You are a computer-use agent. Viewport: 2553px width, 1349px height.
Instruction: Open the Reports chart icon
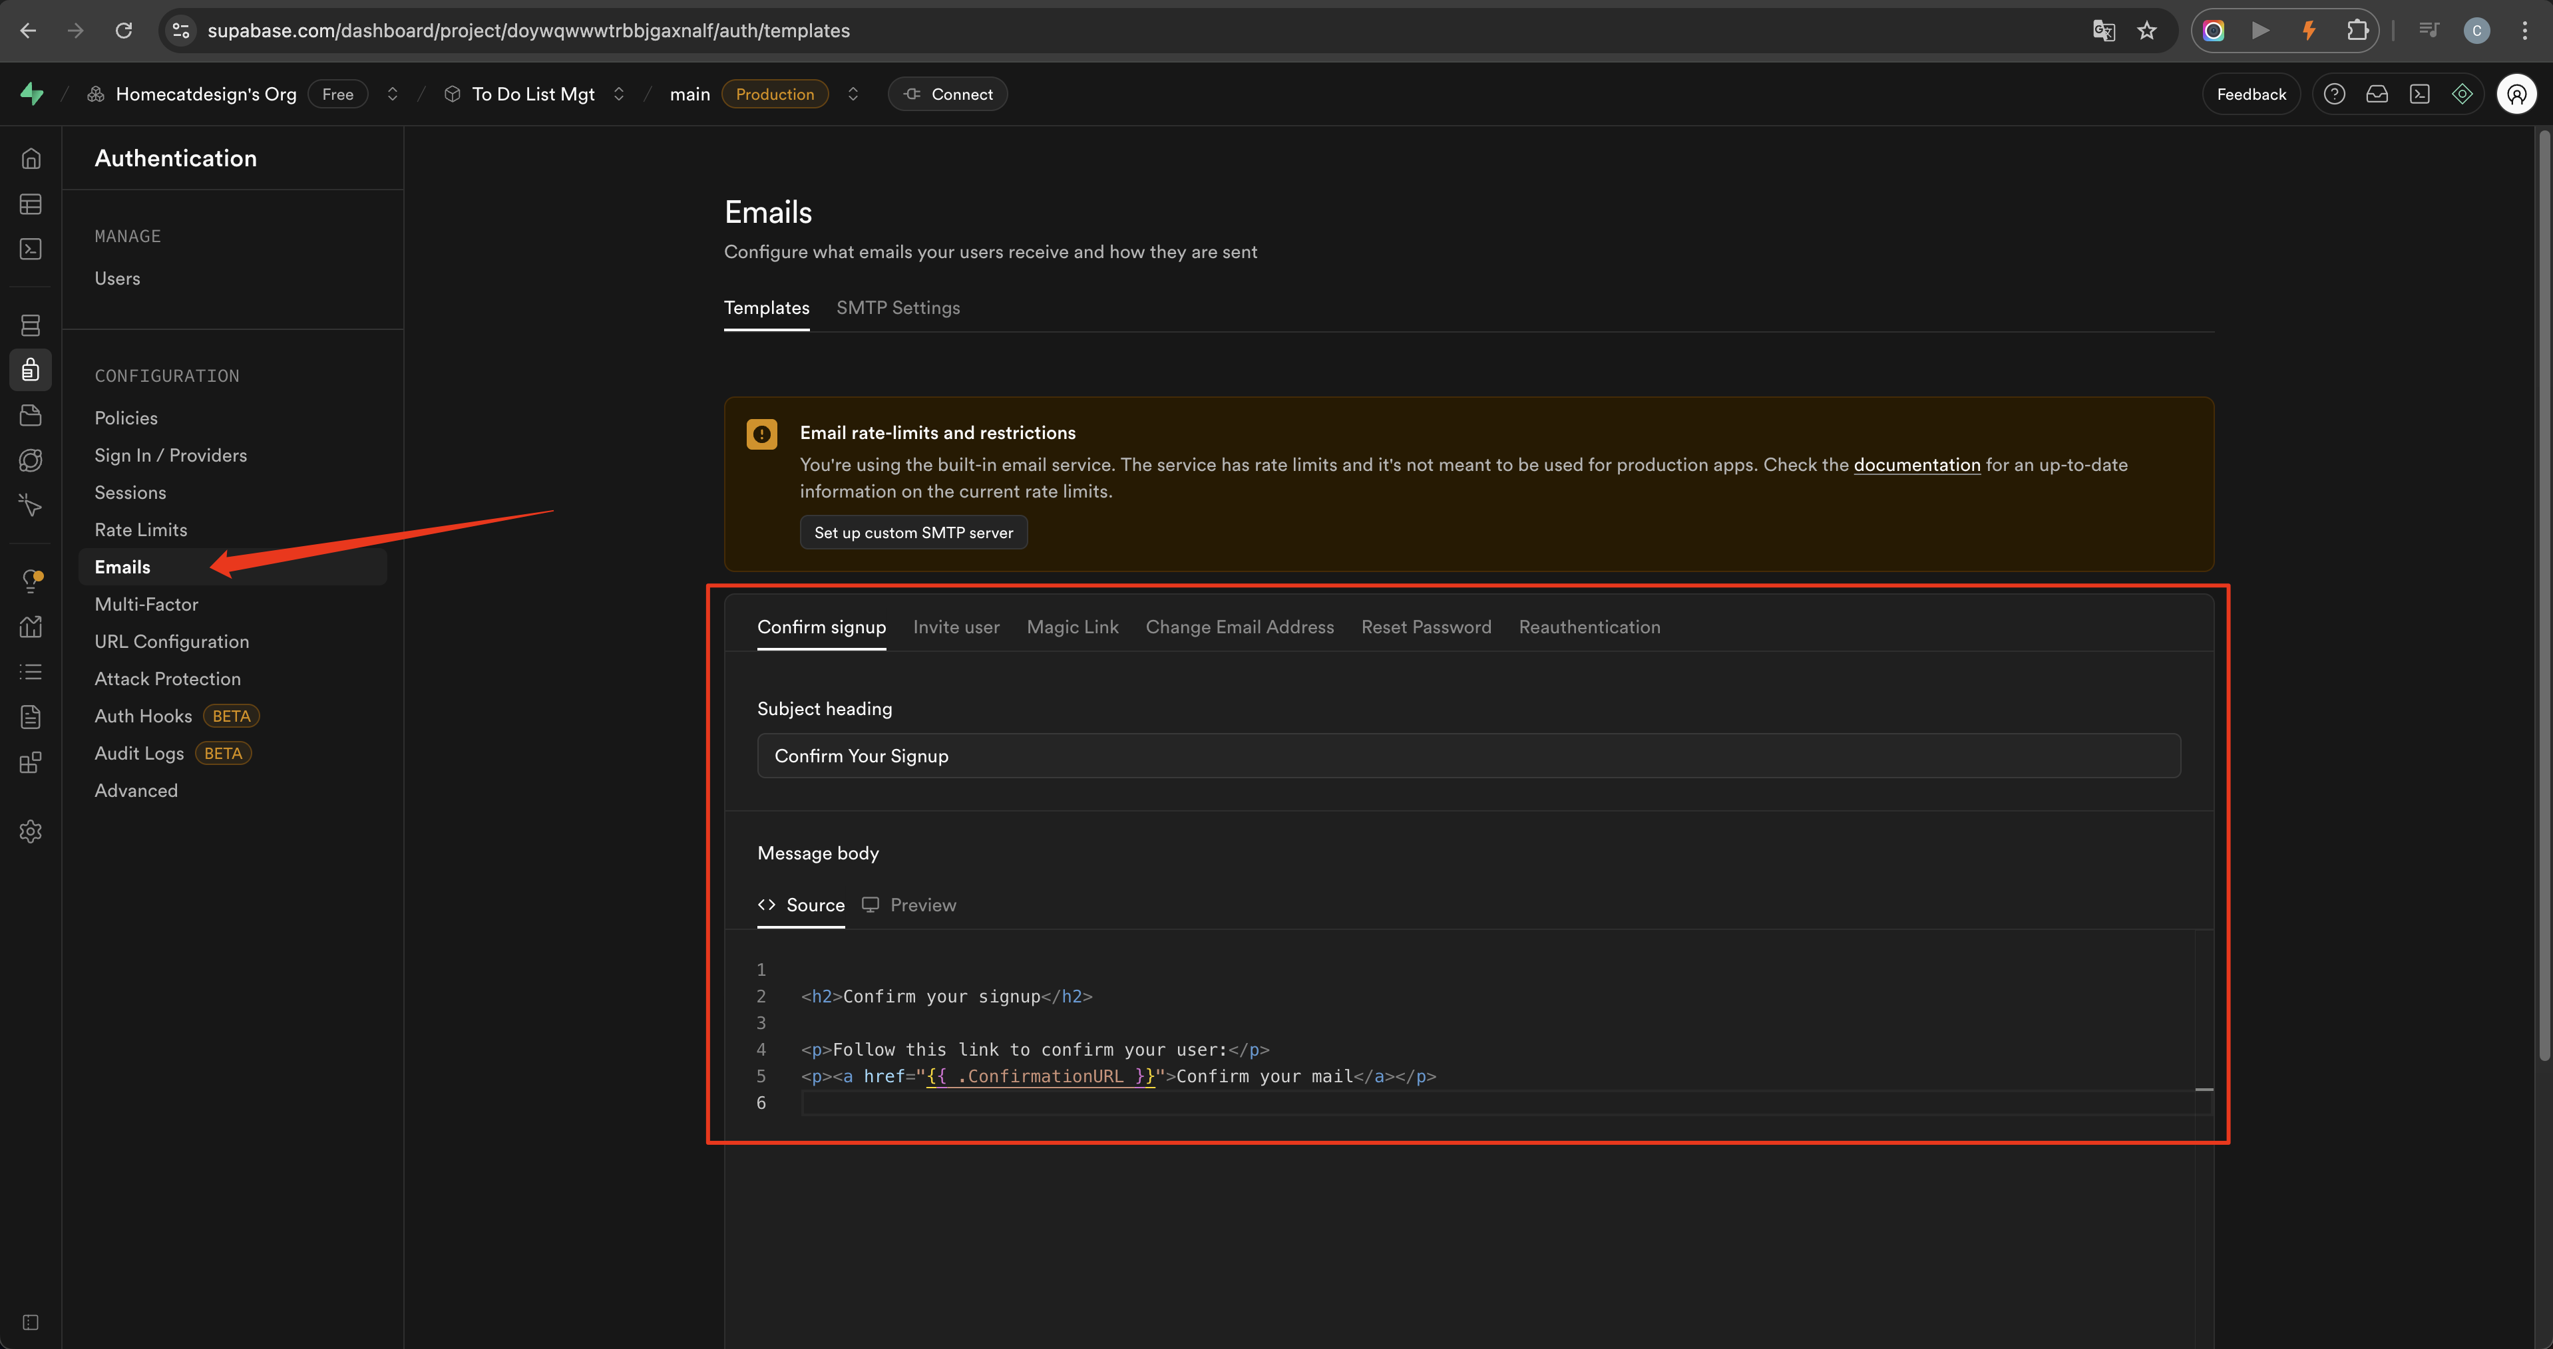coord(31,627)
